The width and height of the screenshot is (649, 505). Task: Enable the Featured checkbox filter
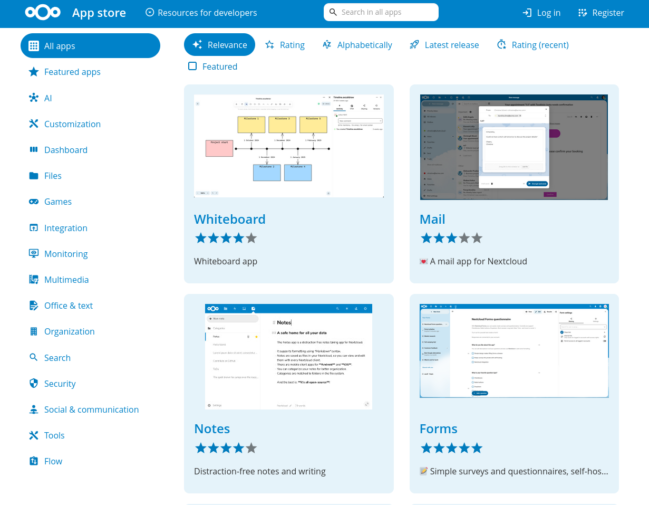pyautogui.click(x=192, y=66)
